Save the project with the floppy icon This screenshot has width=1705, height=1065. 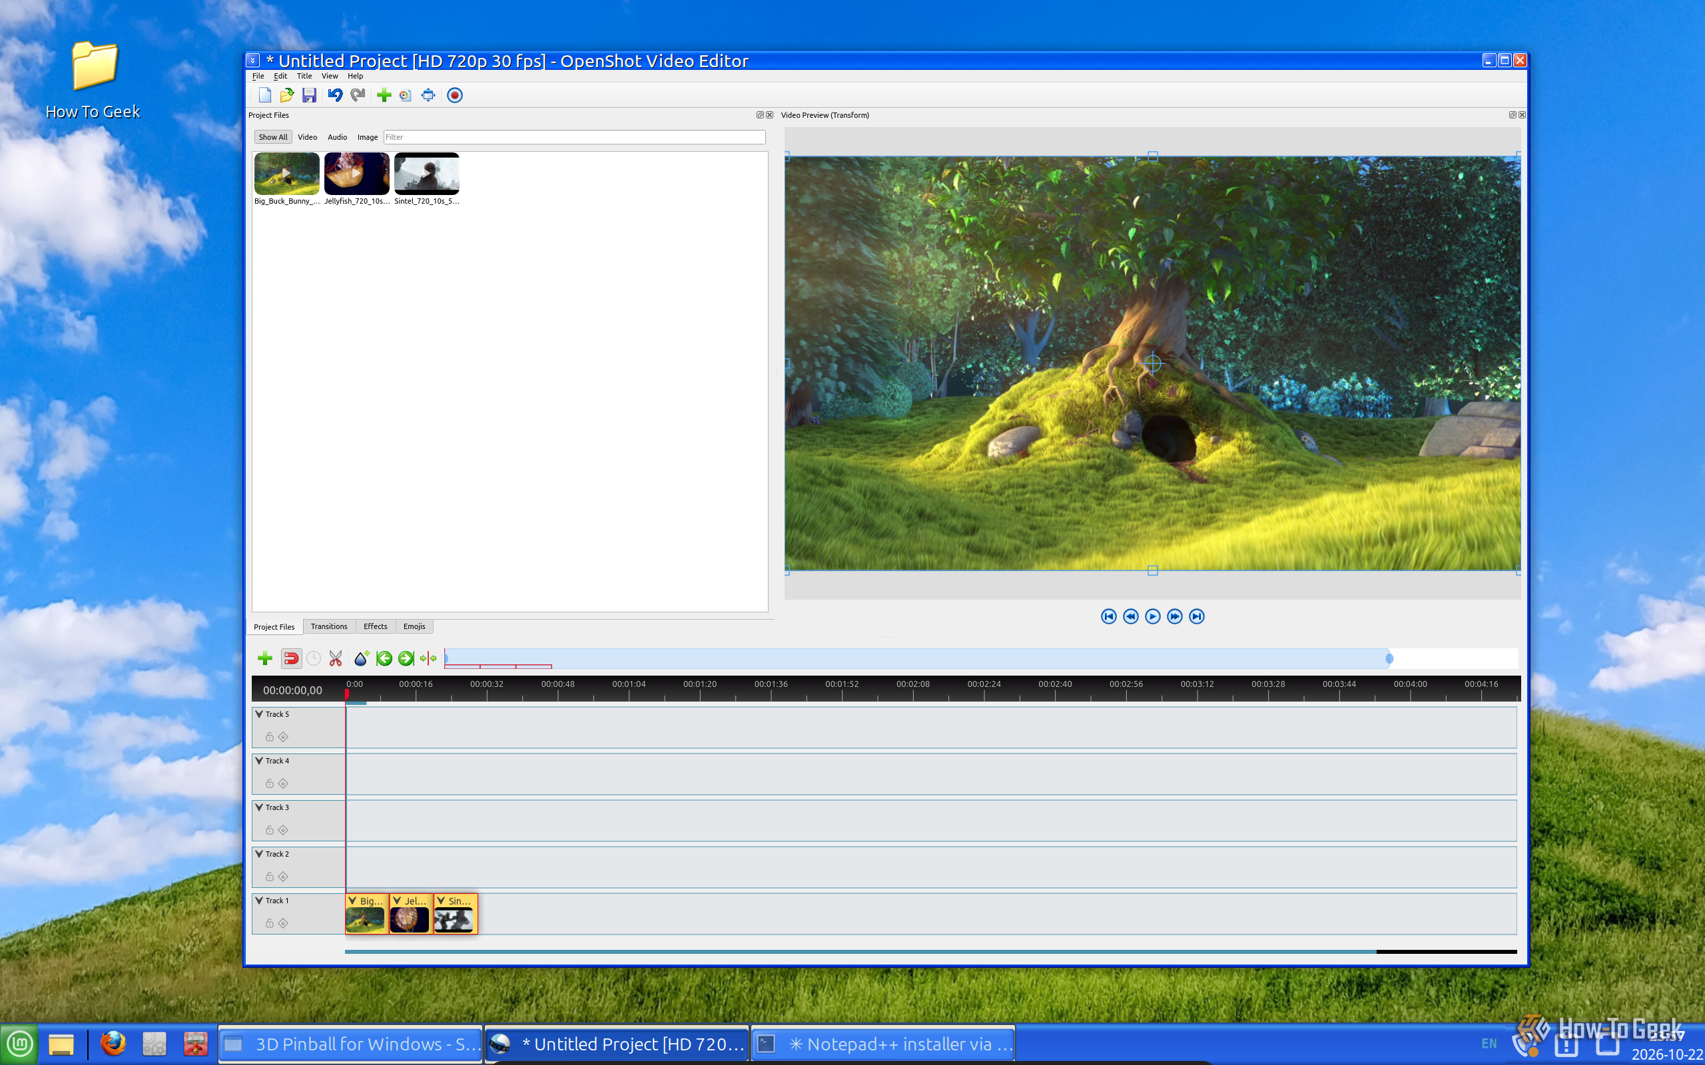click(x=309, y=95)
